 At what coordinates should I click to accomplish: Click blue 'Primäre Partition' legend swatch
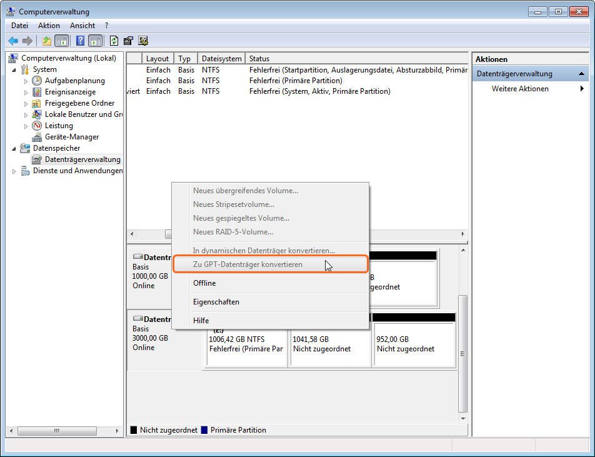pos(204,430)
